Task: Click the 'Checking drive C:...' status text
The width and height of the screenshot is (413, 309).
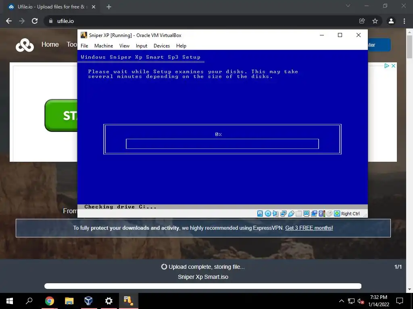Action: point(120,207)
